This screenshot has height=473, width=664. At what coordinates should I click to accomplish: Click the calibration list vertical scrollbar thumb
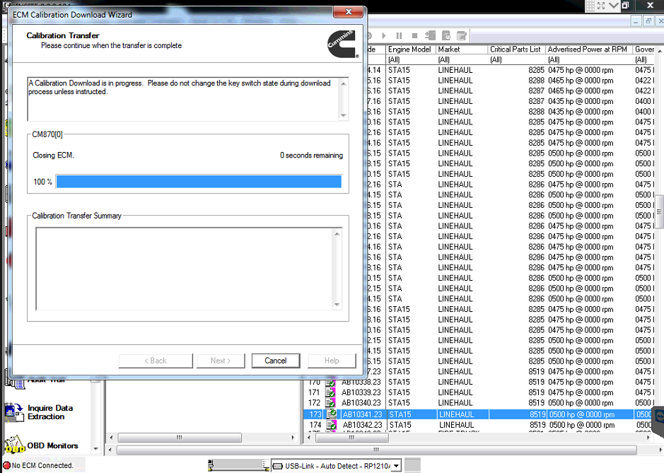pyautogui.click(x=659, y=211)
